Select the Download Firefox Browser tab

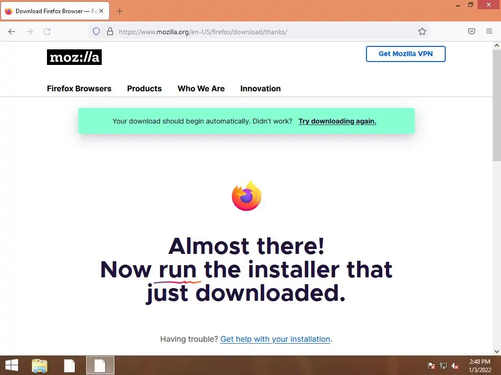click(55, 11)
